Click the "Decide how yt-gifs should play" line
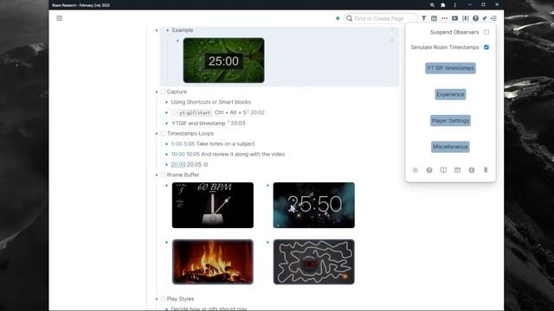 click(x=209, y=308)
